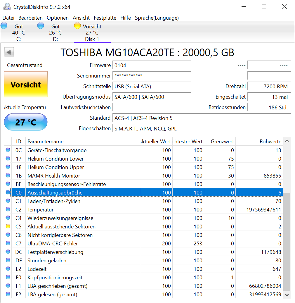The height and width of the screenshot is (303, 295).
Task: Click the status orb of Festplattenverschiebung
Action: (8, 252)
